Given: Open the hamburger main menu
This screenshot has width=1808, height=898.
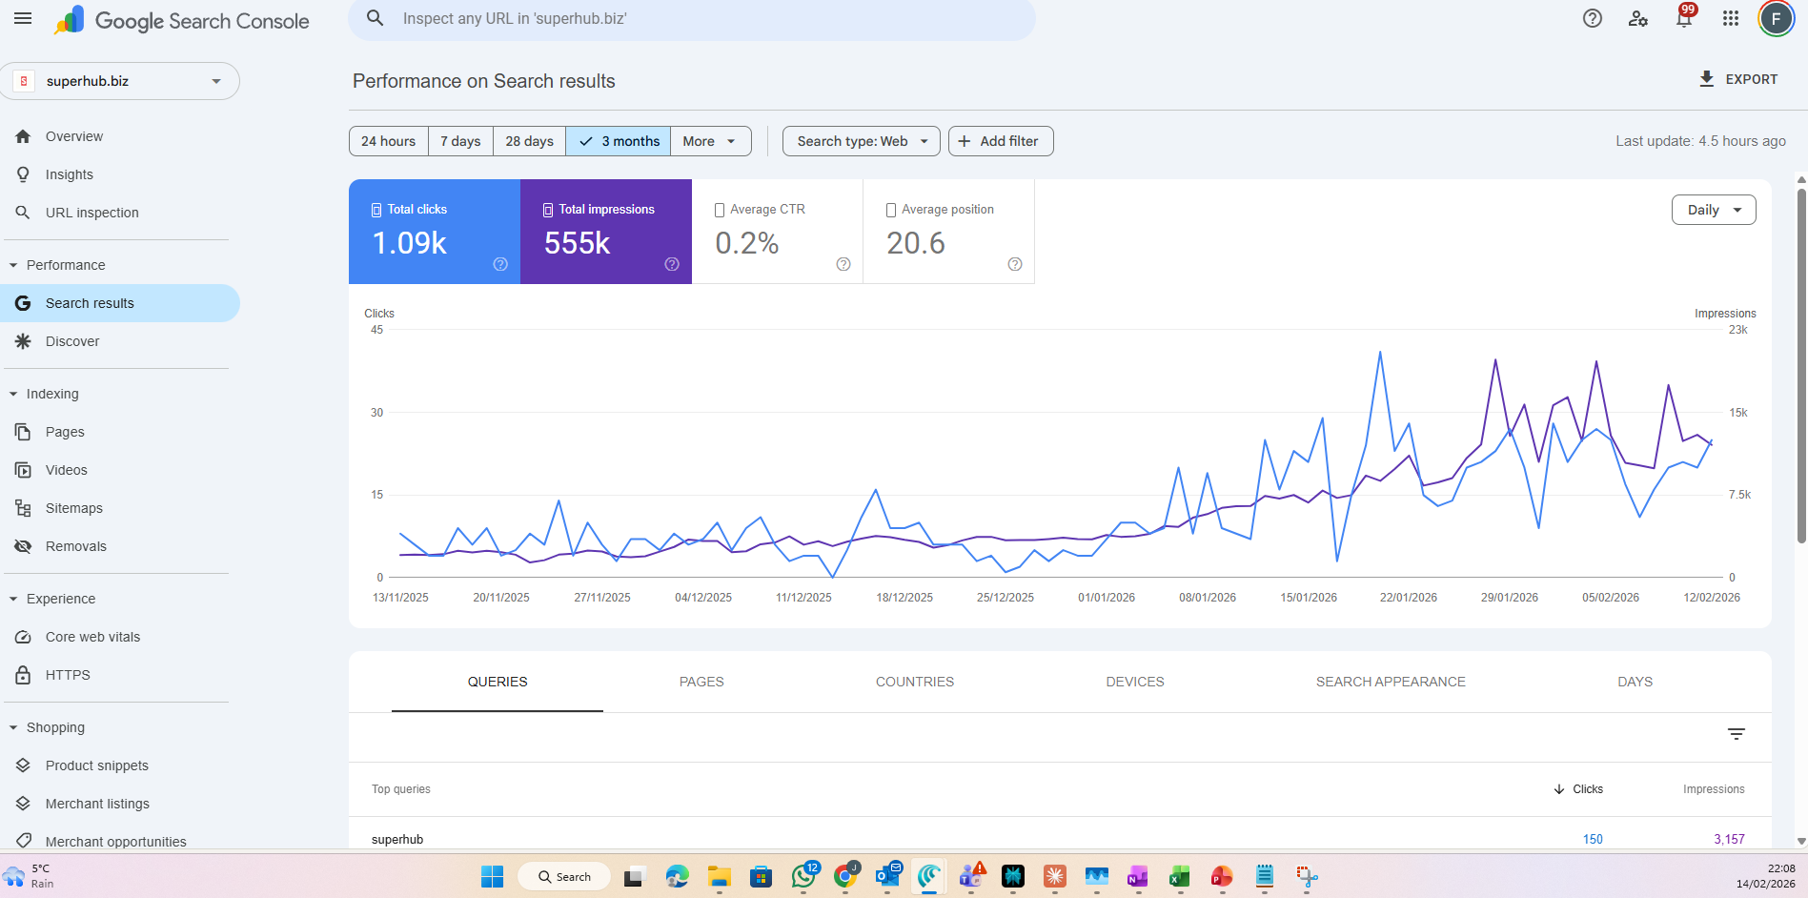Looking at the screenshot, I should pos(23,18).
